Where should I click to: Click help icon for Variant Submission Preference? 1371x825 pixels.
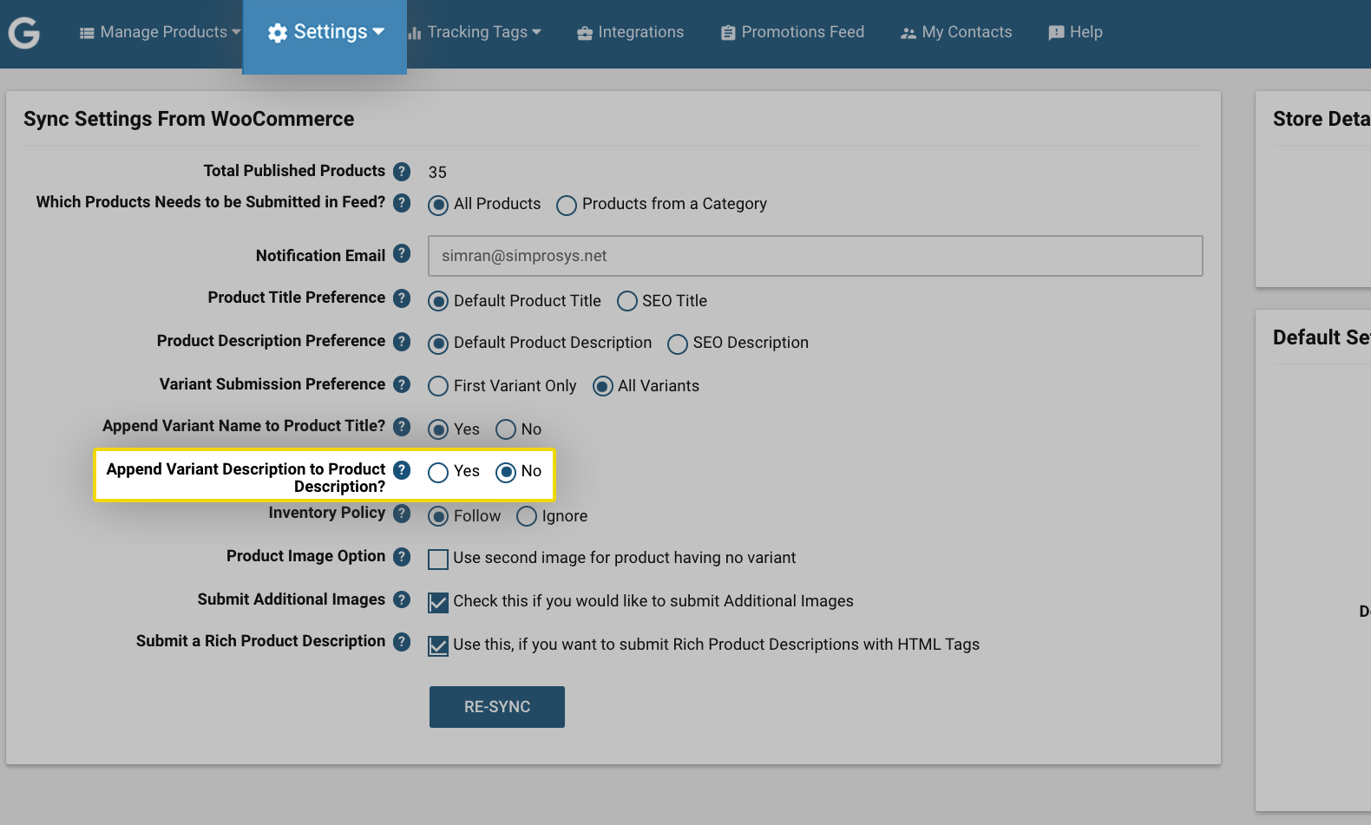coord(402,383)
